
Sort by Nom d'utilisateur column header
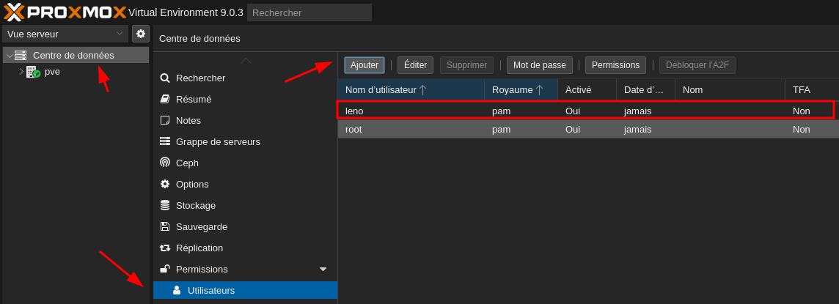[x=381, y=89]
